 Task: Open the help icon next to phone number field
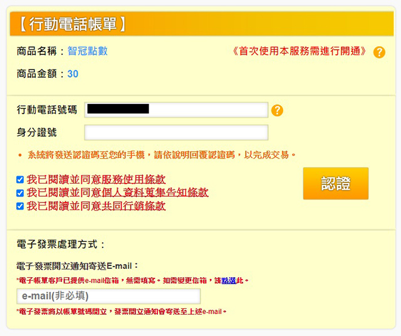tap(277, 110)
